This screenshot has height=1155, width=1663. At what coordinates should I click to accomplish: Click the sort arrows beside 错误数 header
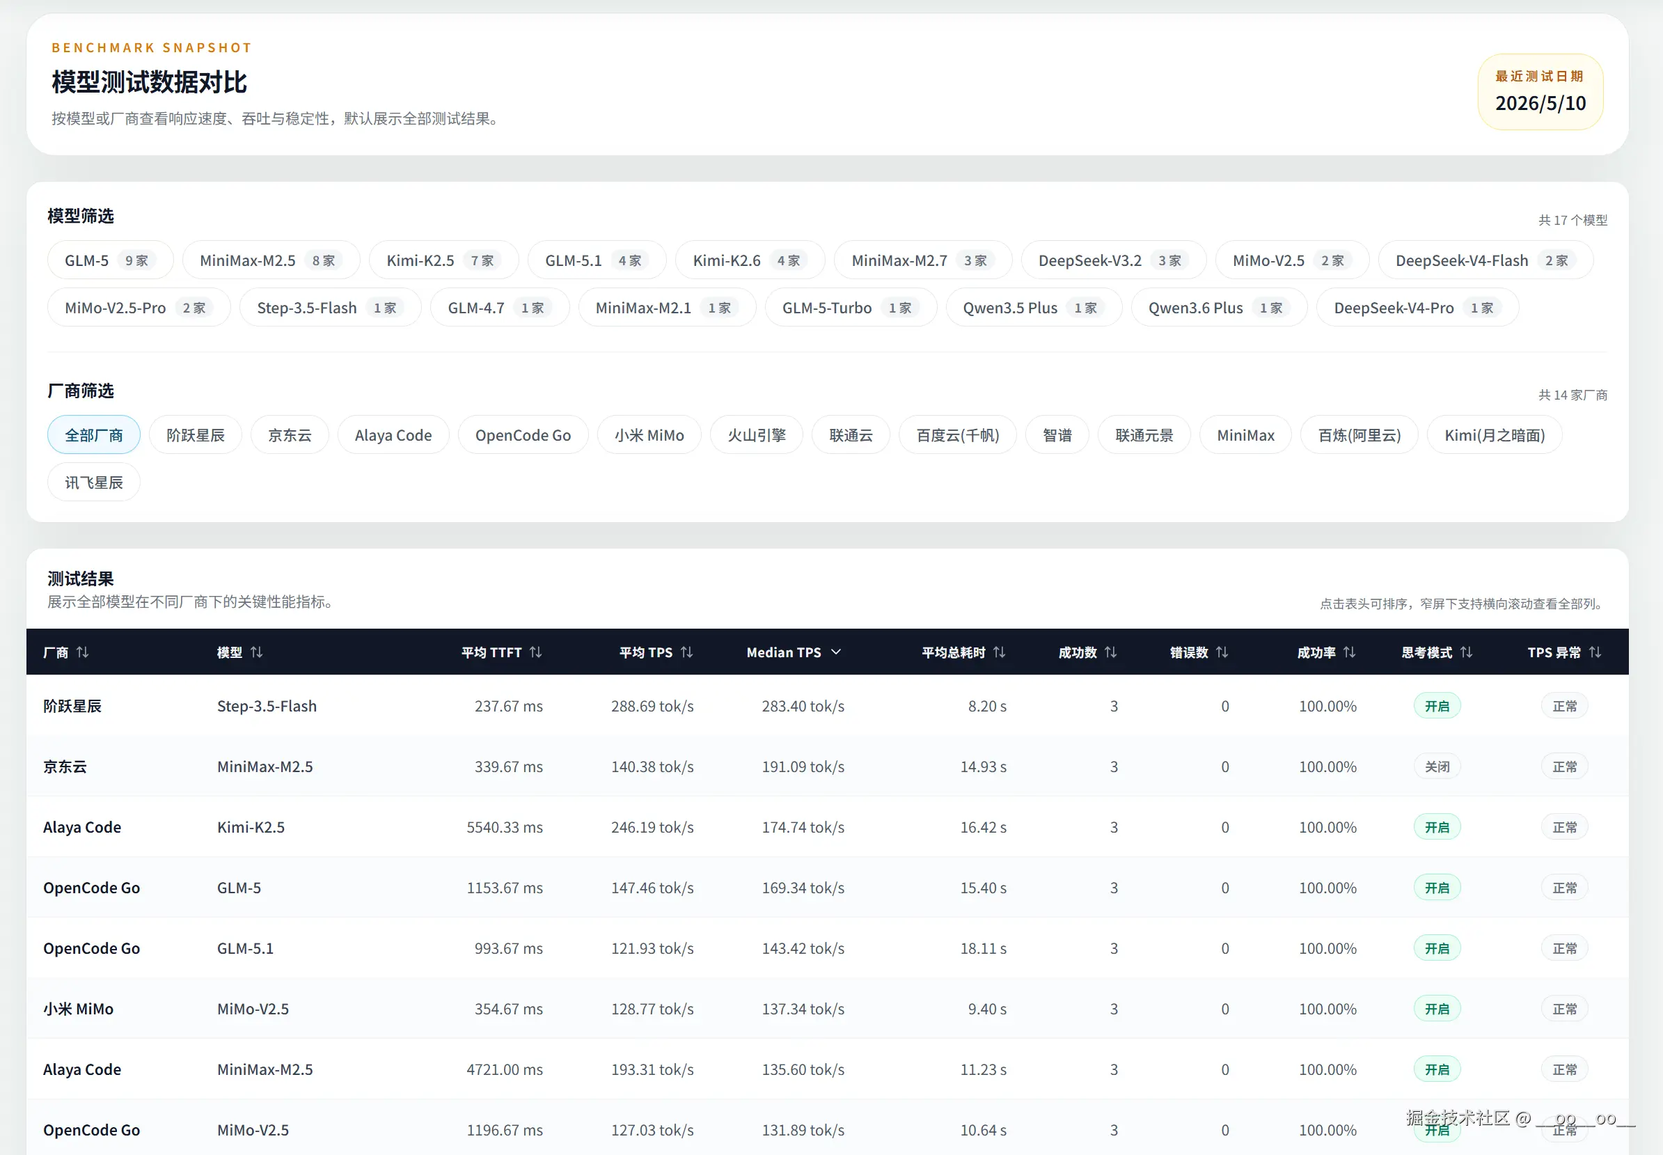click(x=1222, y=652)
